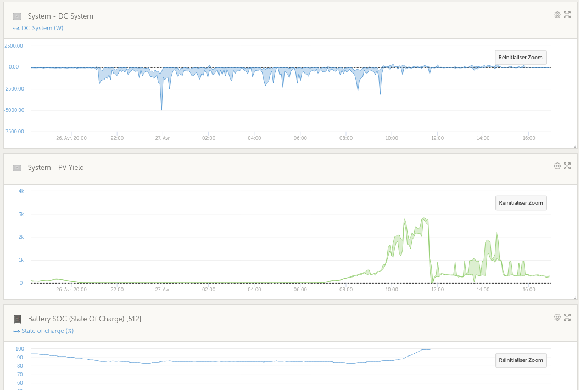Reset zoom on PV Yield chart
This screenshot has height=390, width=580.
click(521, 203)
